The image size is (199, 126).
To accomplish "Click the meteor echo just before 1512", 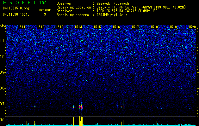I will 35,107.
